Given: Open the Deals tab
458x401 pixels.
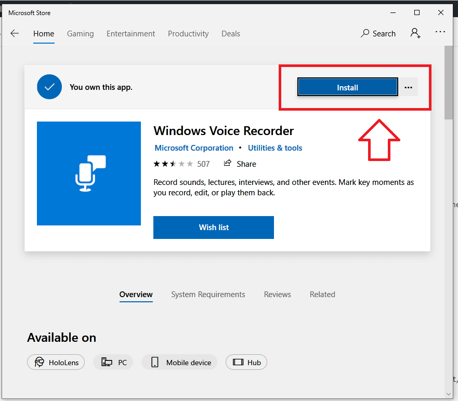Looking at the screenshot, I should click(230, 34).
